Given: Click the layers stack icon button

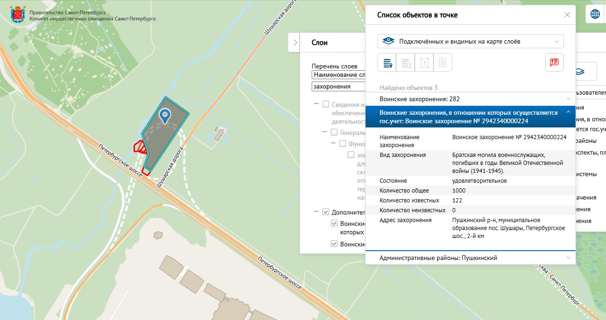Looking at the screenshot, I should (580, 72).
